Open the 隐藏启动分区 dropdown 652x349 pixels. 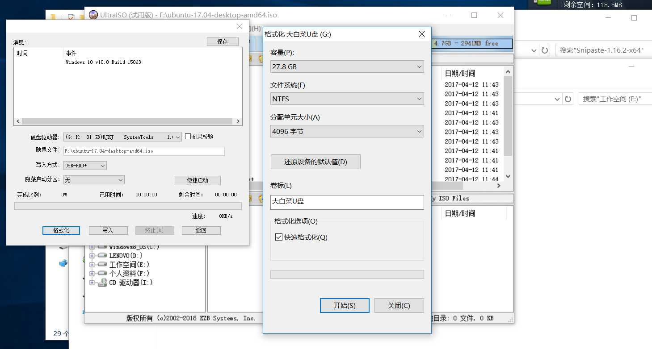point(94,180)
